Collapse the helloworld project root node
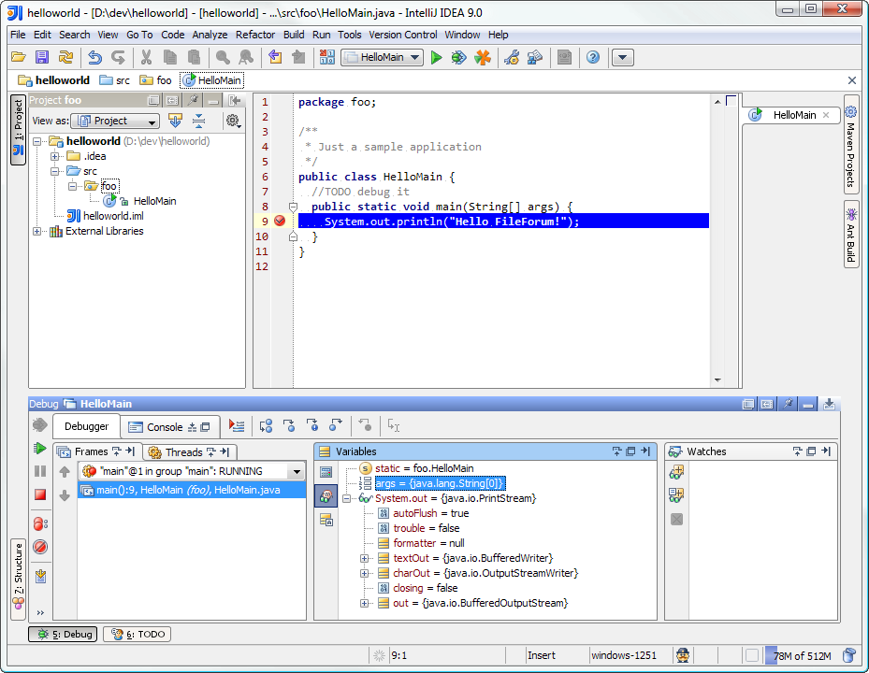This screenshot has width=869, height=673. pyautogui.click(x=37, y=141)
